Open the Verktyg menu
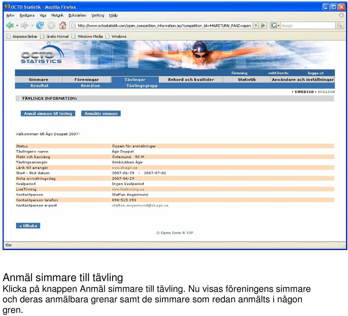Image resolution: width=348 pixels, height=316 pixels. coord(98,15)
